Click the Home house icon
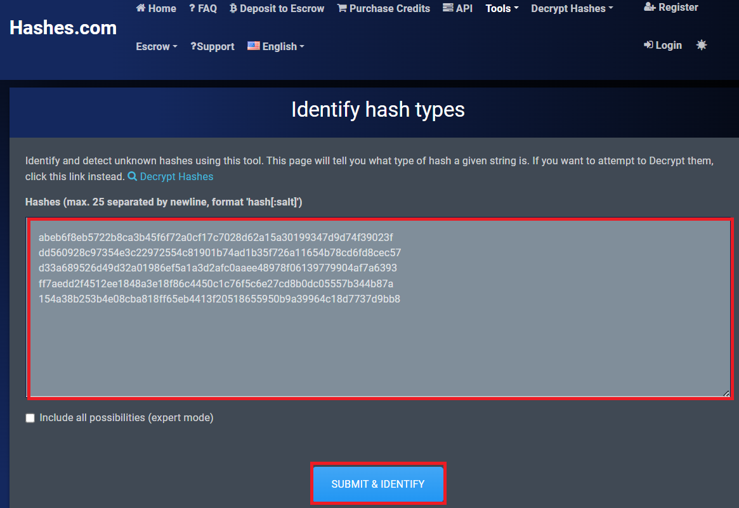Screen dimensions: 739x508 pyautogui.click(x=141, y=8)
